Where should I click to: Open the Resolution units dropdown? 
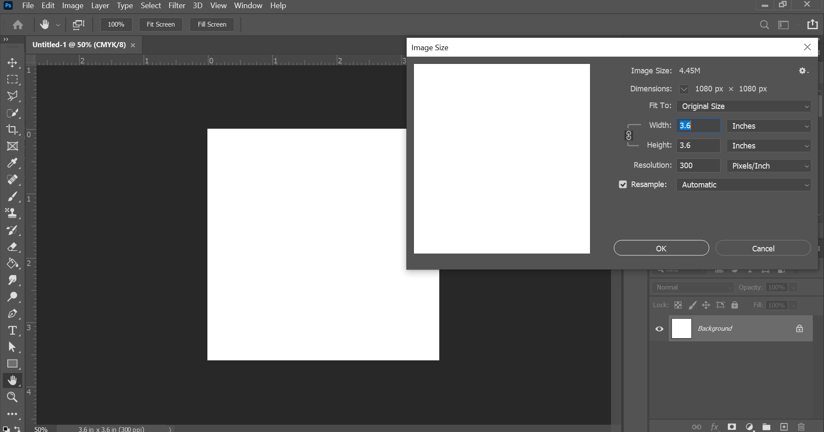coord(769,166)
